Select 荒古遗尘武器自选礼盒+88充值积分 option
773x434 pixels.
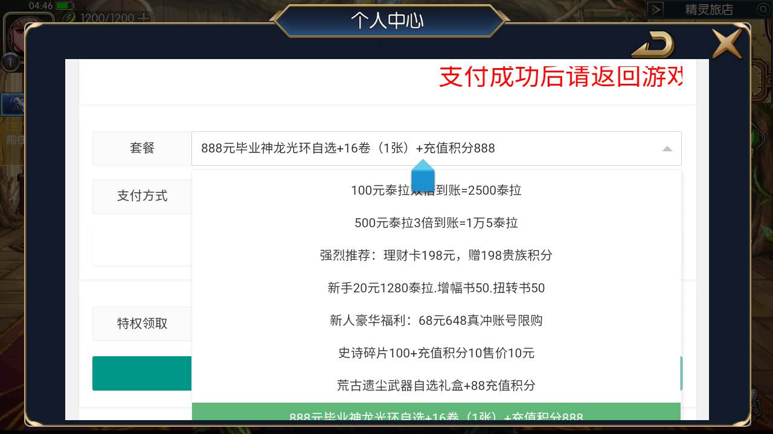pyautogui.click(x=436, y=386)
